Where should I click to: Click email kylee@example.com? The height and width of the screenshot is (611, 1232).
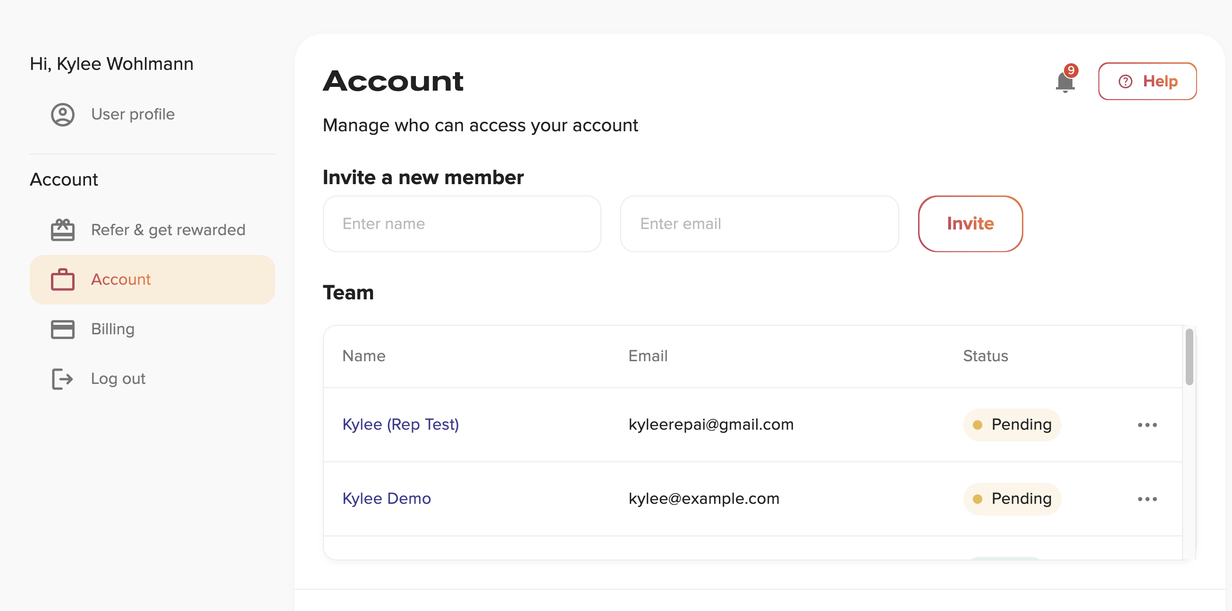point(703,499)
